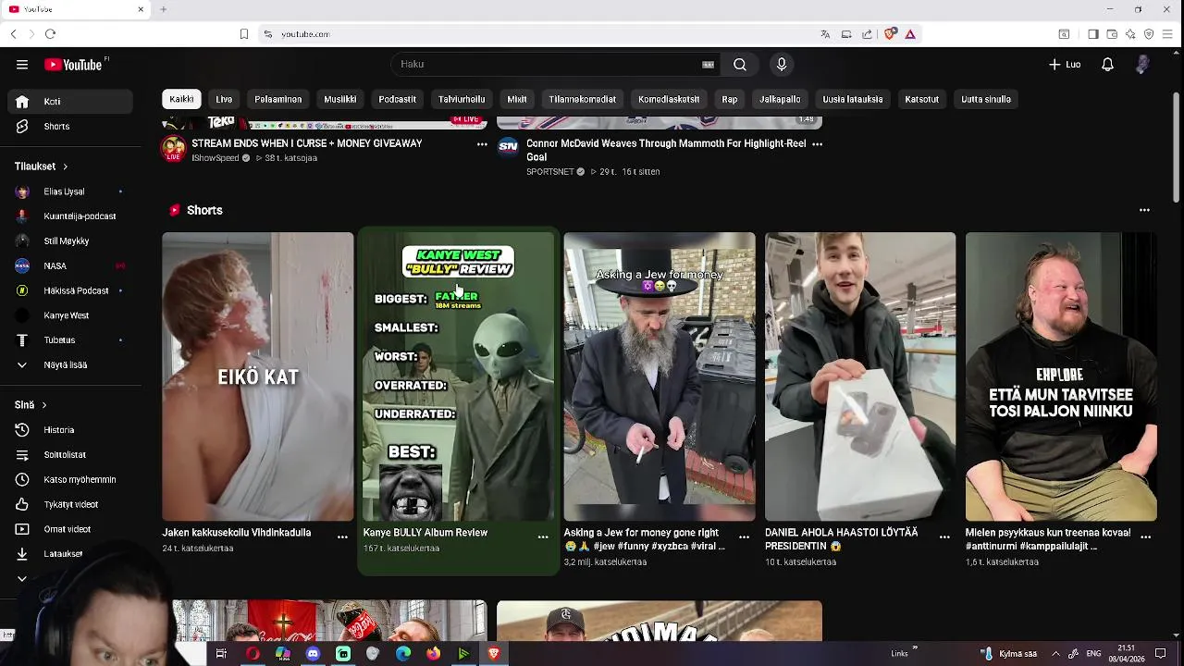1184x666 pixels.
Task: Open the Brave Wallet icon
Action: (x=1112, y=34)
